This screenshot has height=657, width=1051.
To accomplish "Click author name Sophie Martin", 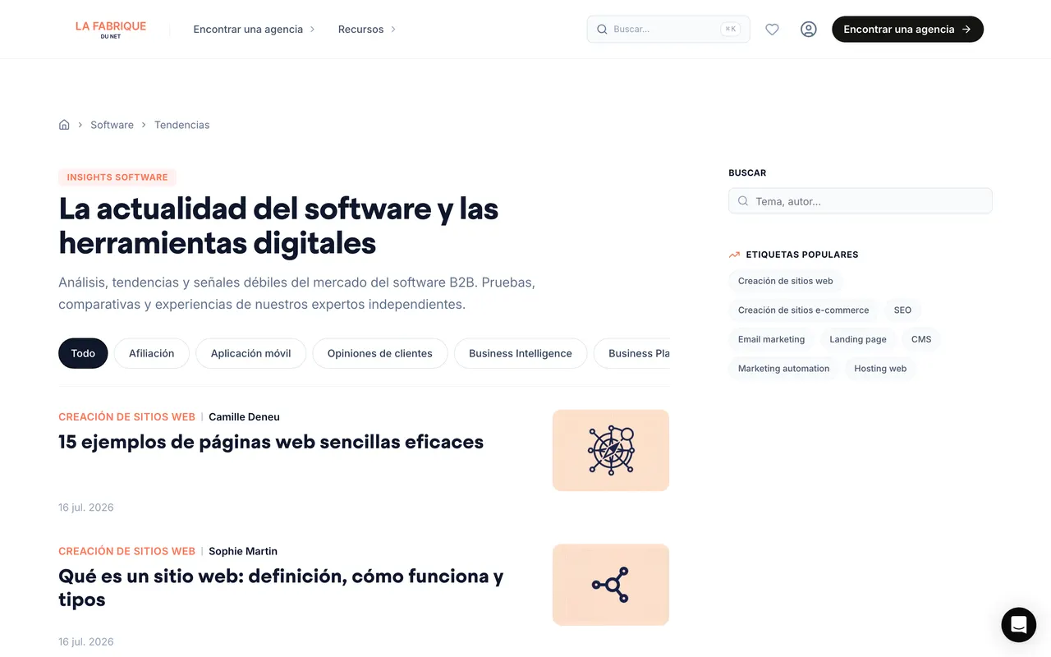I will click(243, 551).
